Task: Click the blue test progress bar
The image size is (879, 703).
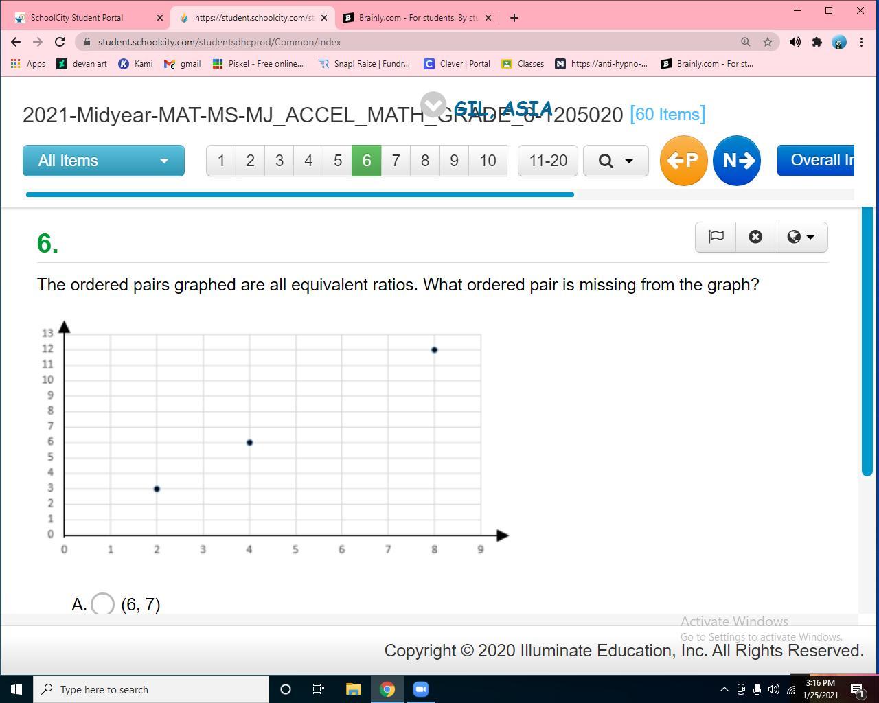Action: click(x=299, y=195)
